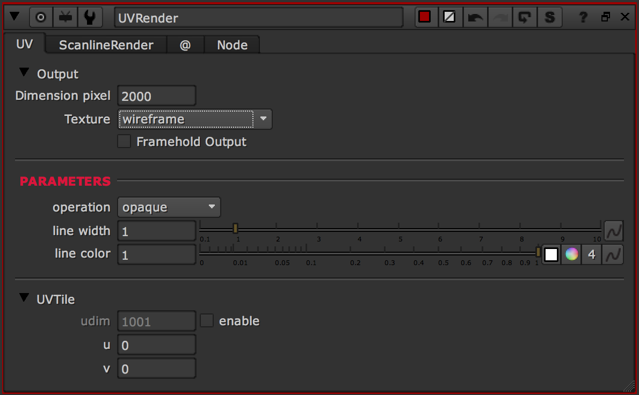Switch to the Node tab
639x395 pixels.
[232, 45]
